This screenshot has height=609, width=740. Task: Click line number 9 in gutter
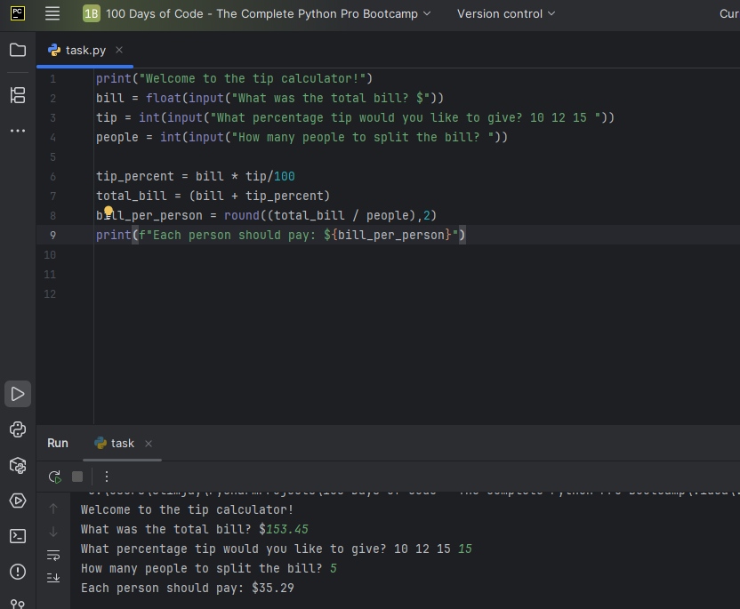[52, 236]
